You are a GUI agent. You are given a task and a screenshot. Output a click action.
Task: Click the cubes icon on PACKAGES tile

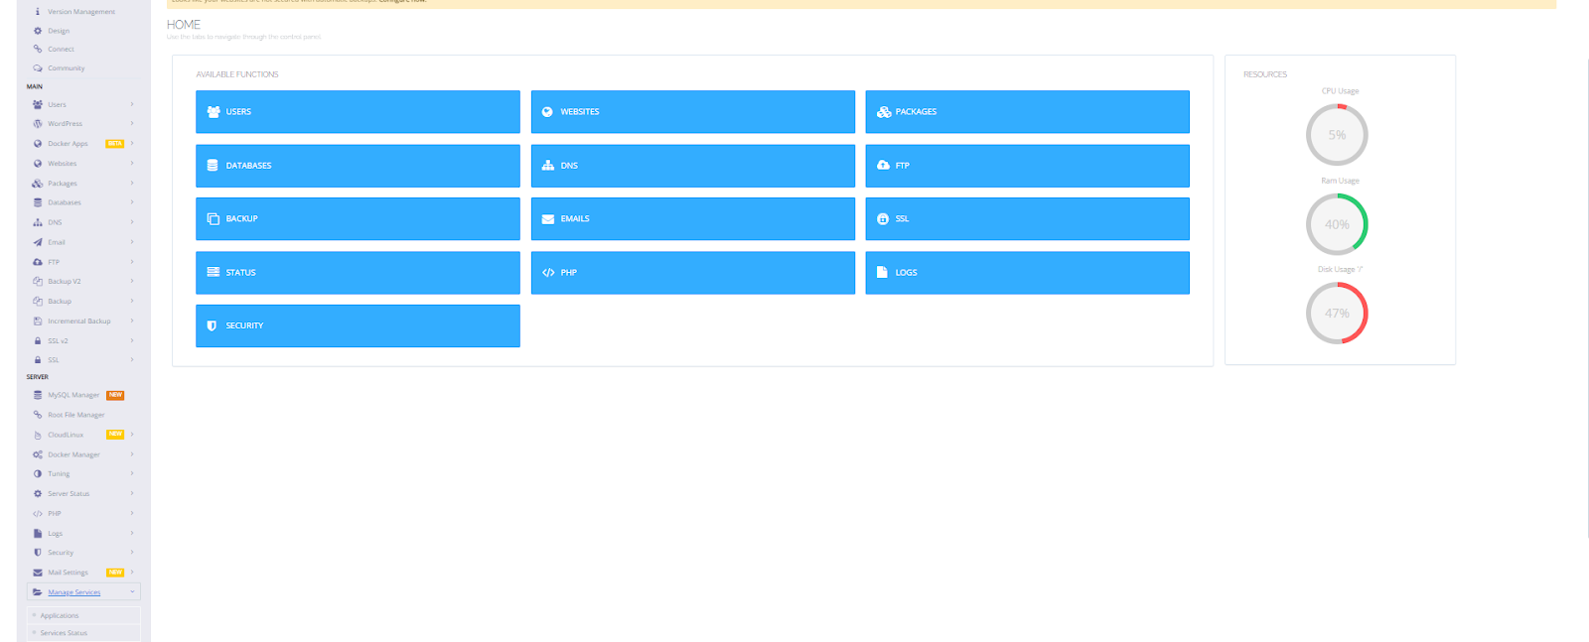click(x=884, y=112)
